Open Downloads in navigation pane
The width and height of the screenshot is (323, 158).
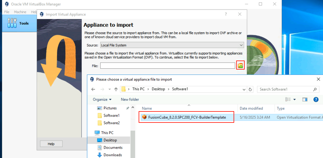coord(112,155)
